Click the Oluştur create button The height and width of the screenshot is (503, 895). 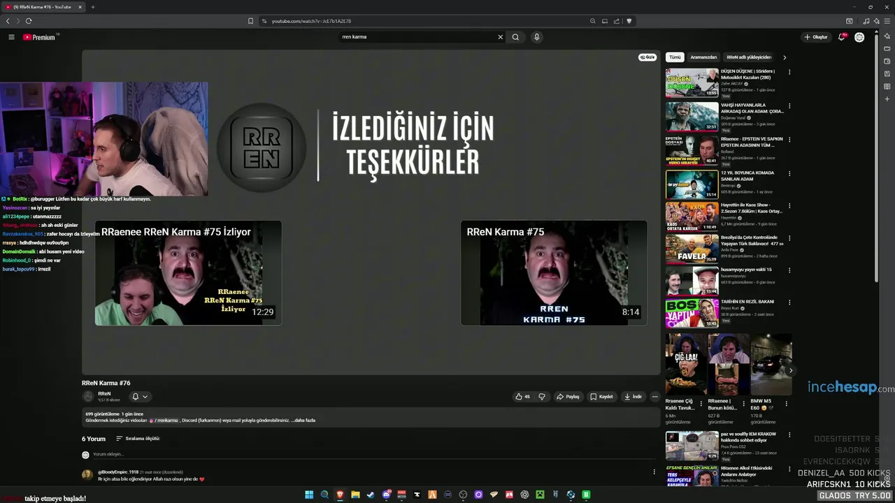[816, 37]
